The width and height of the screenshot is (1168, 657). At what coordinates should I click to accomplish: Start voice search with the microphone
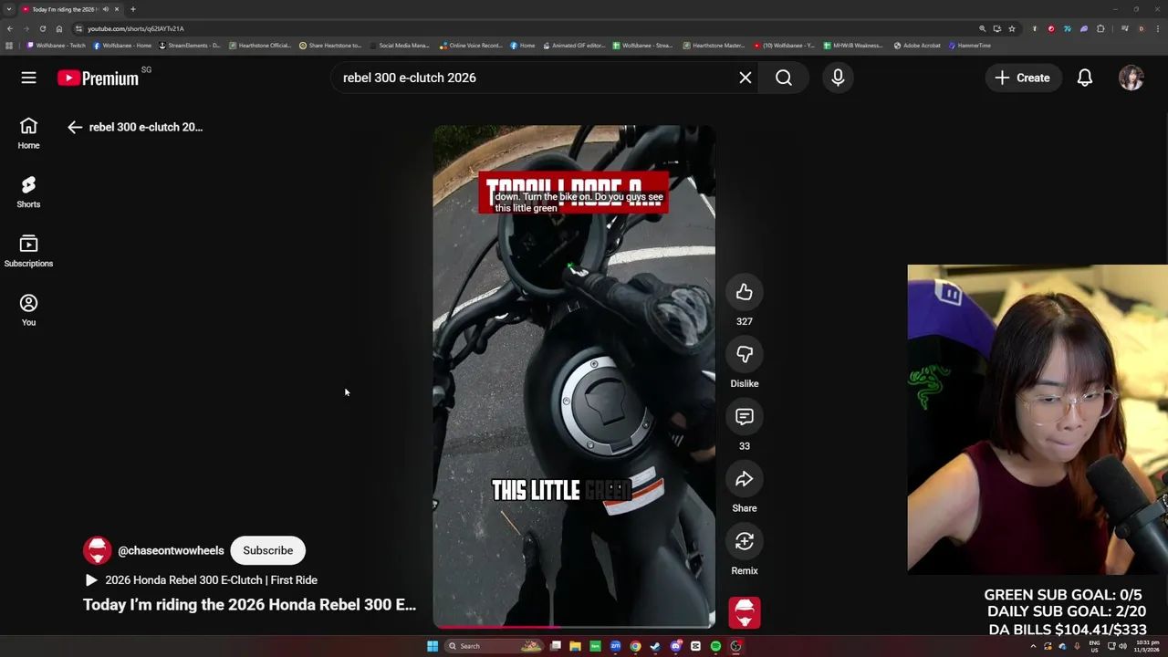838,78
